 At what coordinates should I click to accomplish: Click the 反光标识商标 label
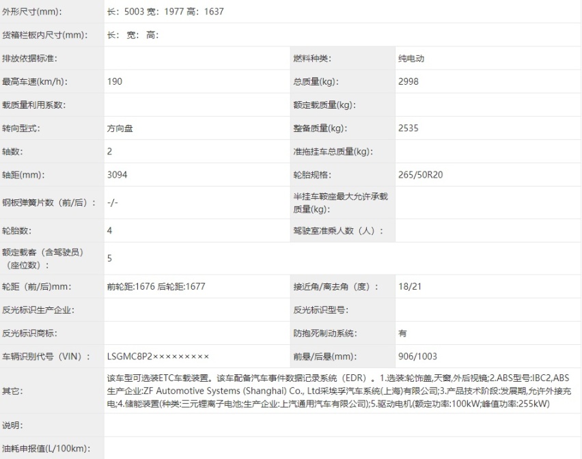[x=29, y=333]
